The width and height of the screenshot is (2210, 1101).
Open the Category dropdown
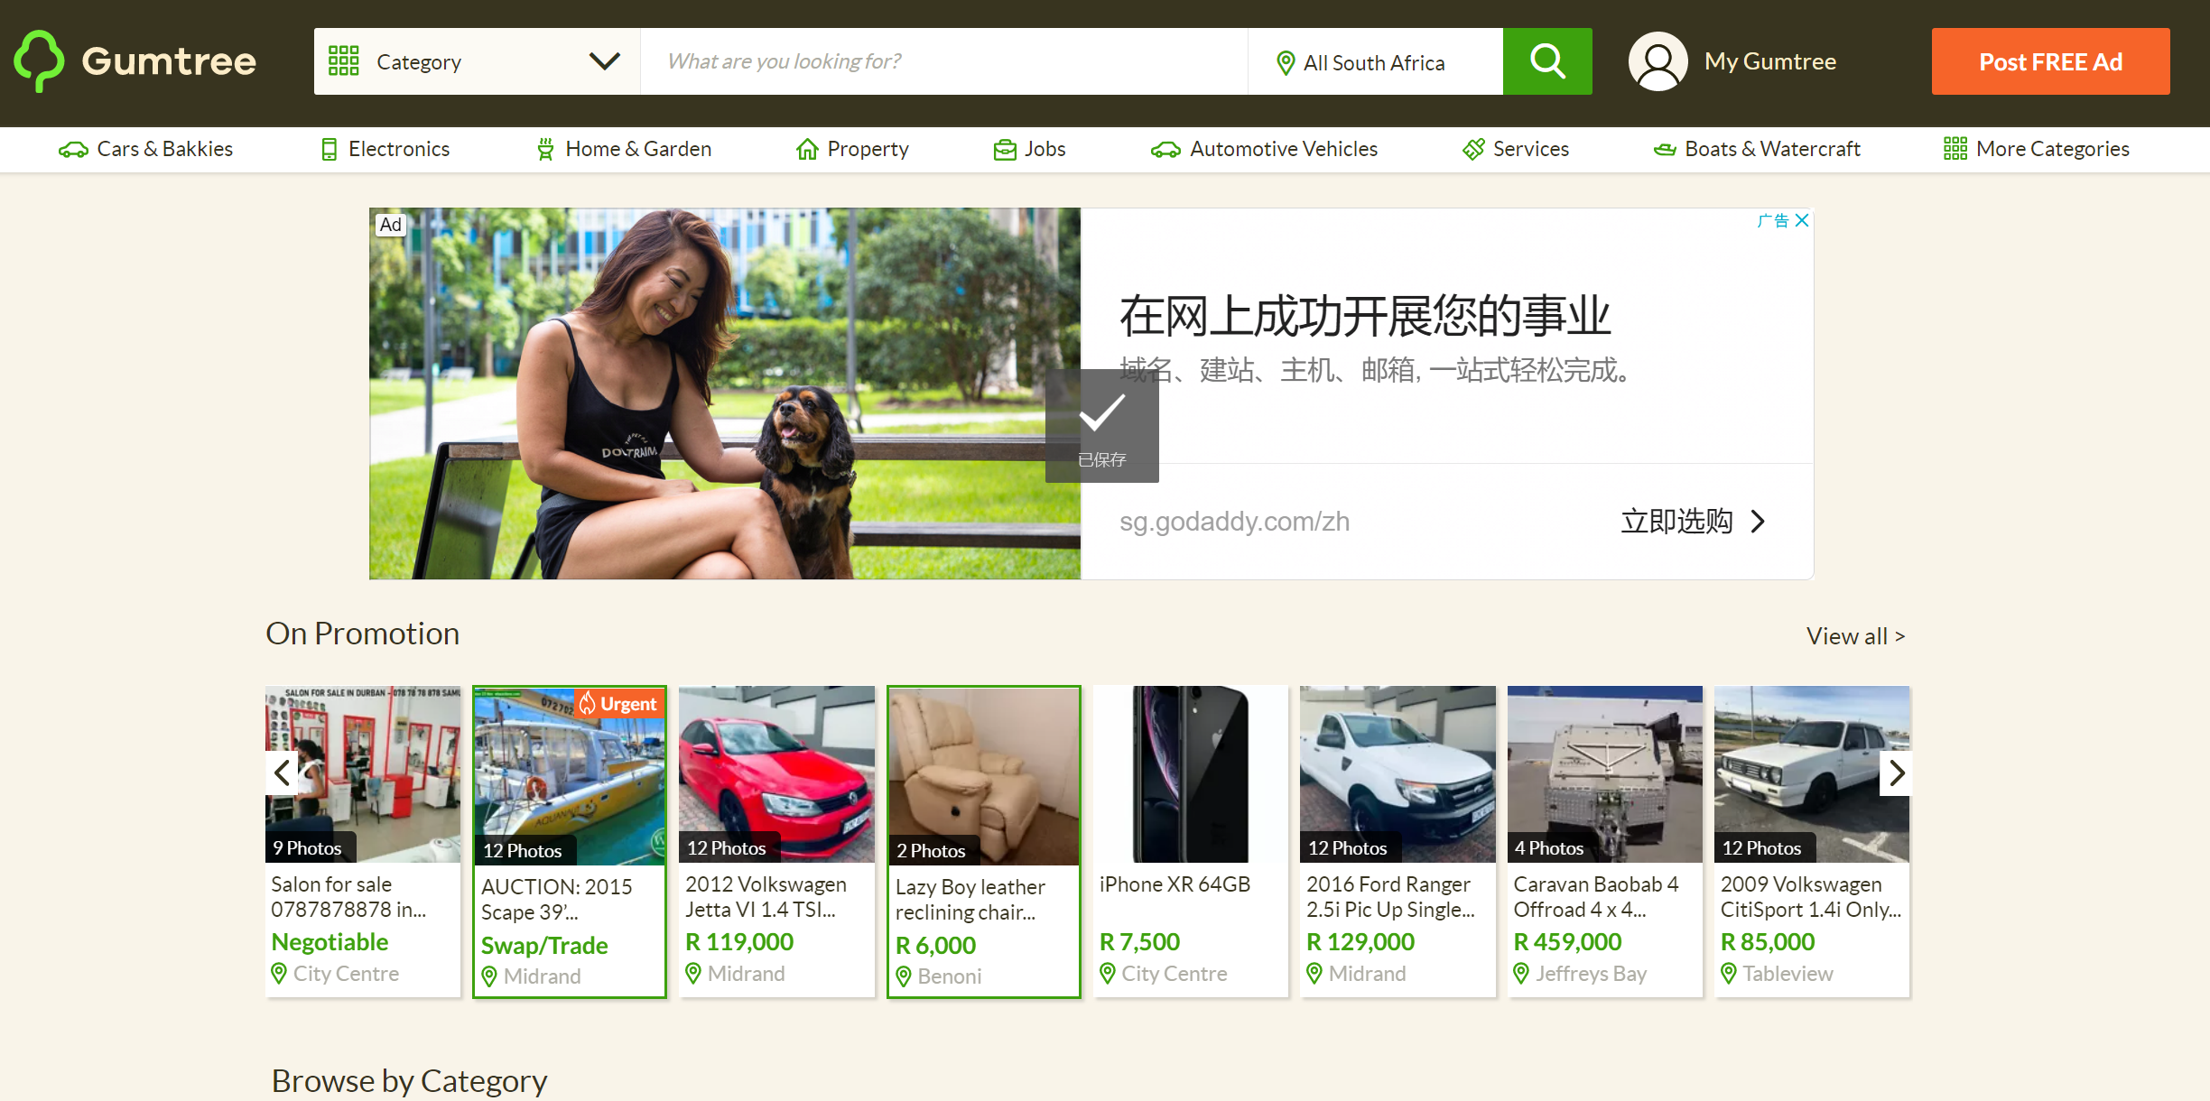click(x=477, y=61)
